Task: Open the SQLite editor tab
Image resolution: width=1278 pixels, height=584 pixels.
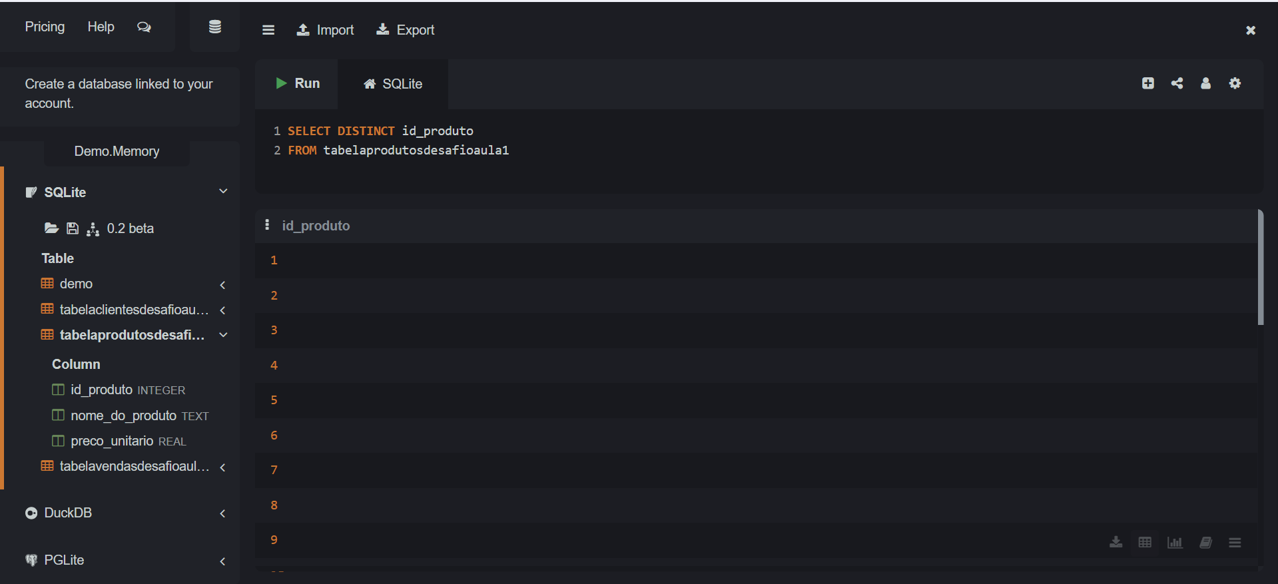Action: coord(393,84)
